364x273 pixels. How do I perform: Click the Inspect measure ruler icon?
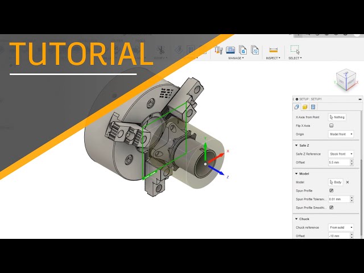point(273,50)
